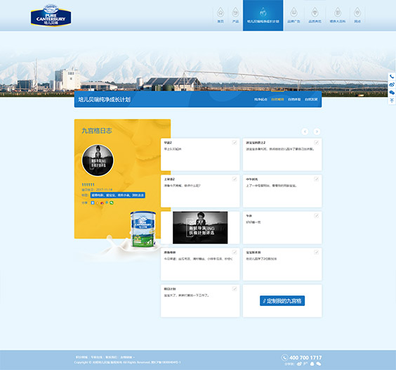Click the milk powder can image

click(143, 229)
